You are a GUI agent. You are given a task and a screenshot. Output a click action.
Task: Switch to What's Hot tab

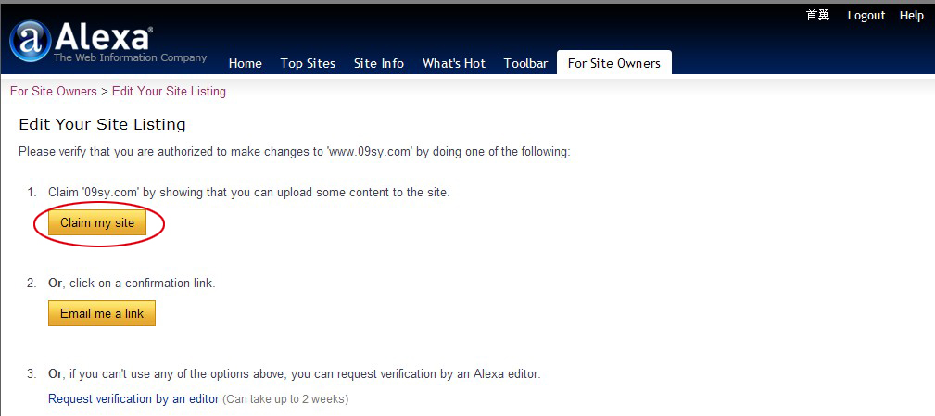454,63
